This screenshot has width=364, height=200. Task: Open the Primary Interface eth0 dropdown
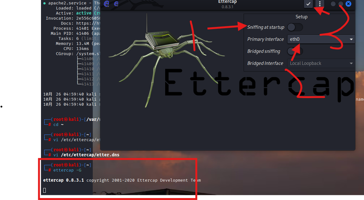coord(321,39)
